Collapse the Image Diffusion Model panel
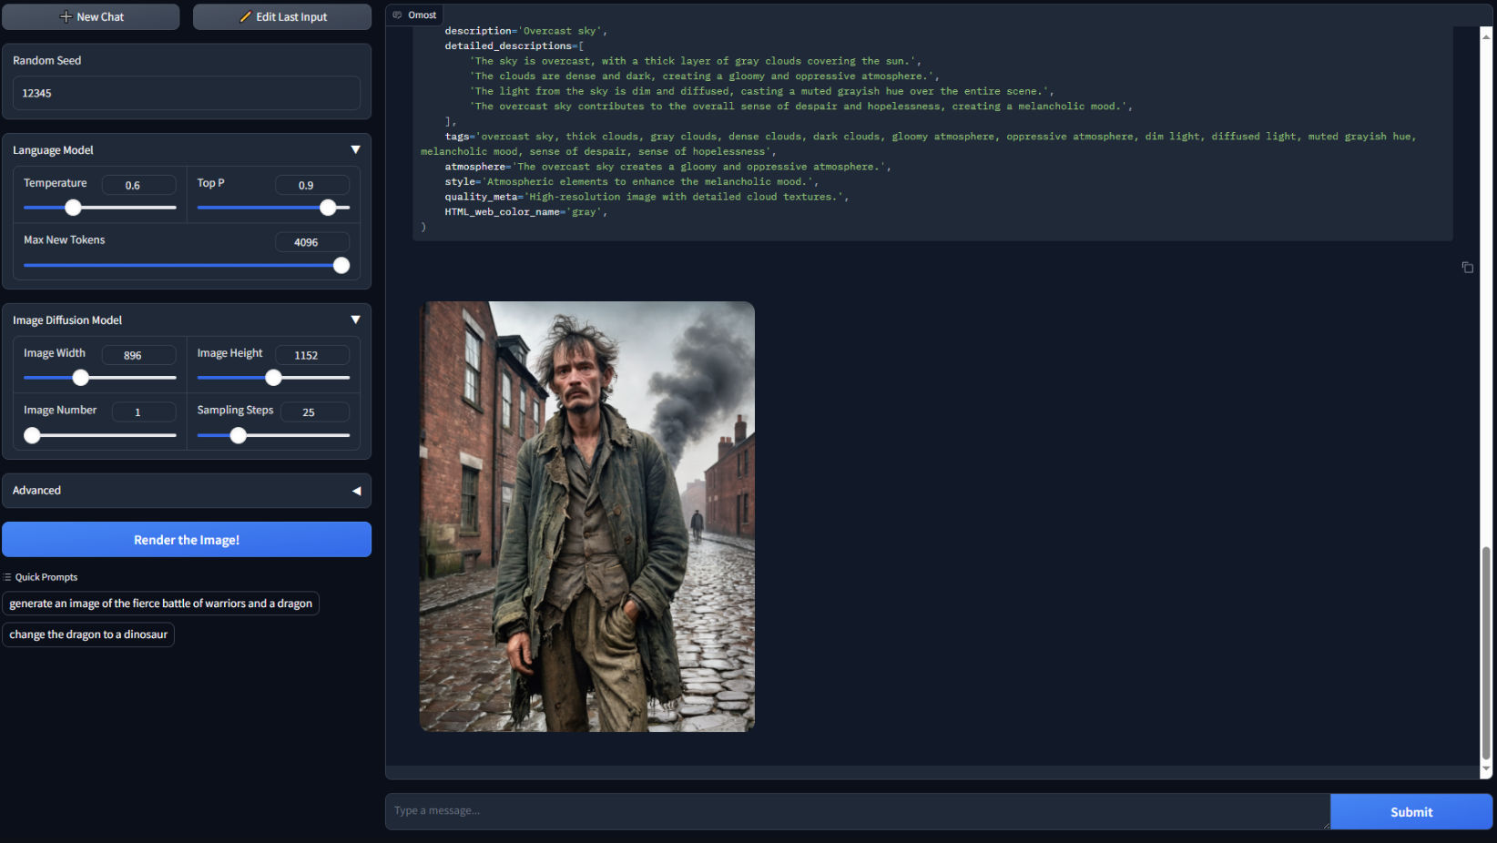This screenshot has width=1497, height=843. (356, 320)
